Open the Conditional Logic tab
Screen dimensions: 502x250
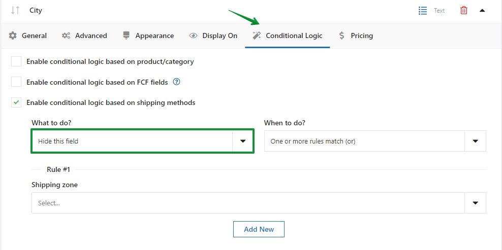click(288, 35)
